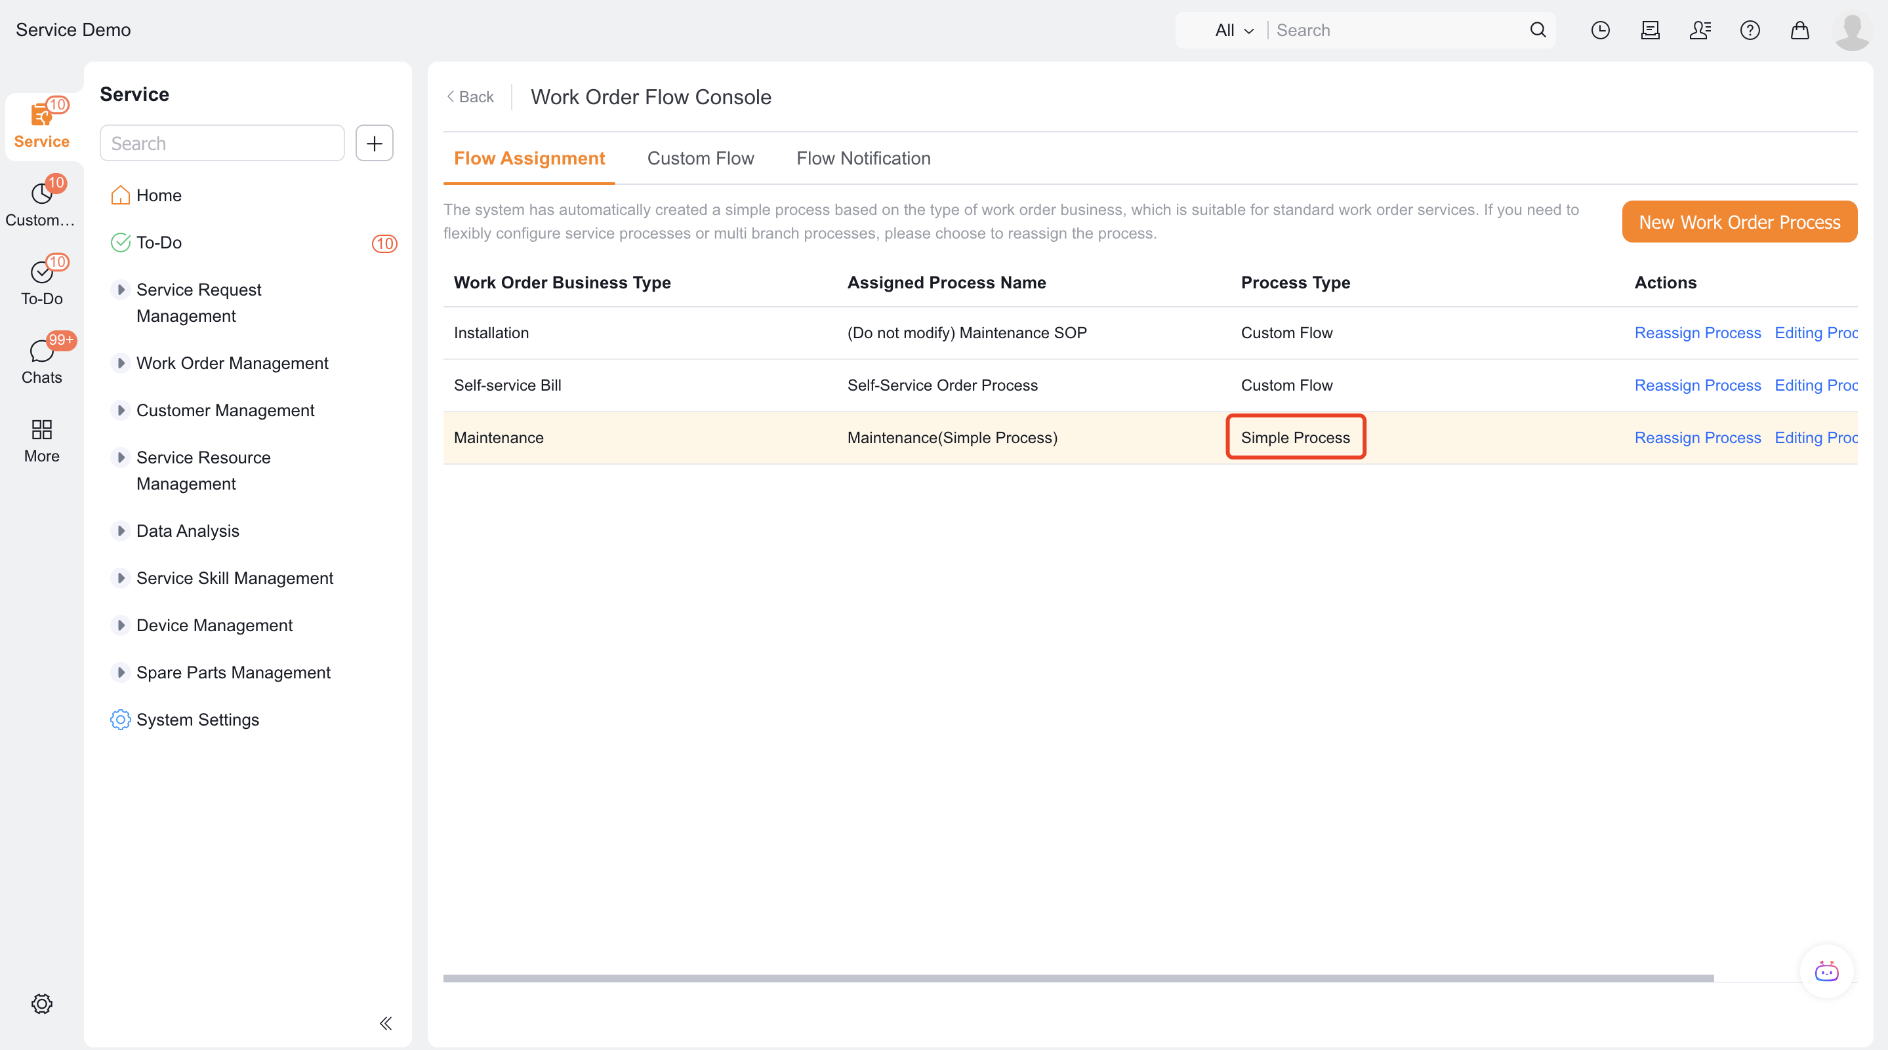Reassign Process for Self-service Bill row
Viewport: 1888px width, 1050px height.
1698,385
